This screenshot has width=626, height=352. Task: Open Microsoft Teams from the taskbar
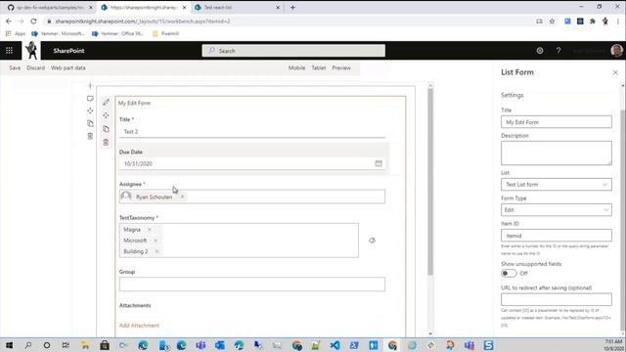point(201,345)
